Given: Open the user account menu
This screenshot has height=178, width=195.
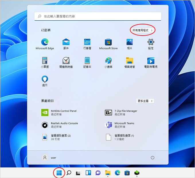Looking at the screenshot, I should 49,158.
